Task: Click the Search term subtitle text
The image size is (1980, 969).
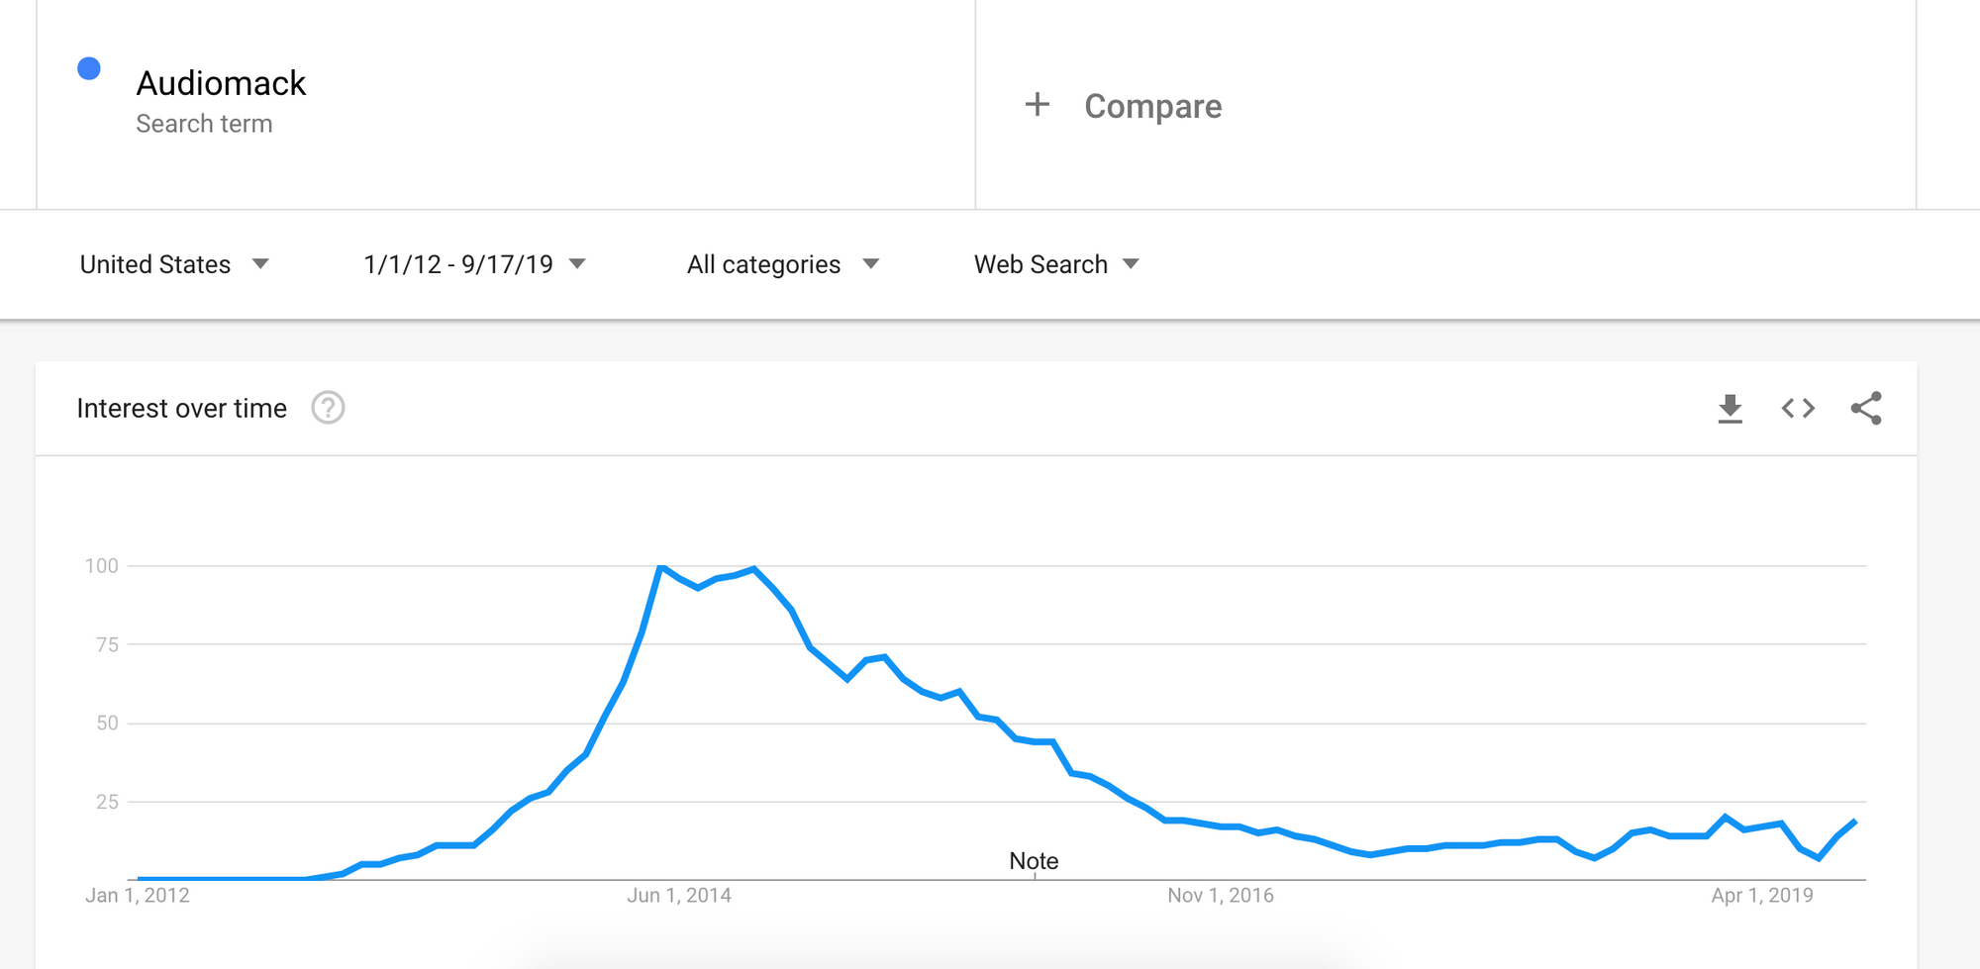Action: [x=204, y=124]
